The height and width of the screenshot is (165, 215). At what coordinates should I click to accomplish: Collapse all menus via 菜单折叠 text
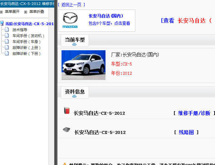(37, 12)
